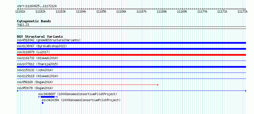
Task: Click the 11172k ruler label
Action: (x=243, y=11)
